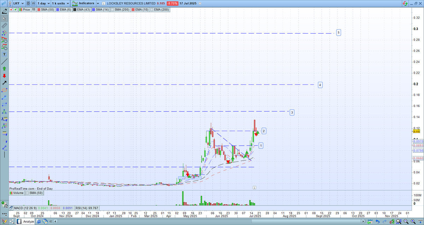This screenshot has height=225, width=424.
Task: Select the diagonal line drawing tool
Action: [4, 61]
